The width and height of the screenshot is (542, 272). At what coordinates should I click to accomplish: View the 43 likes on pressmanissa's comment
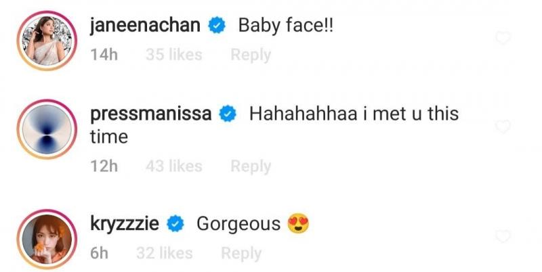(173, 166)
